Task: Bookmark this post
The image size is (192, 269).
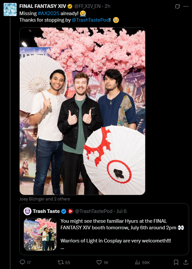Action: click(x=176, y=262)
